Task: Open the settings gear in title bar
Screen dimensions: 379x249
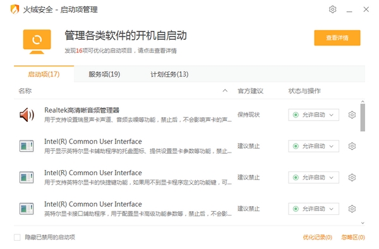Action: 333,9
